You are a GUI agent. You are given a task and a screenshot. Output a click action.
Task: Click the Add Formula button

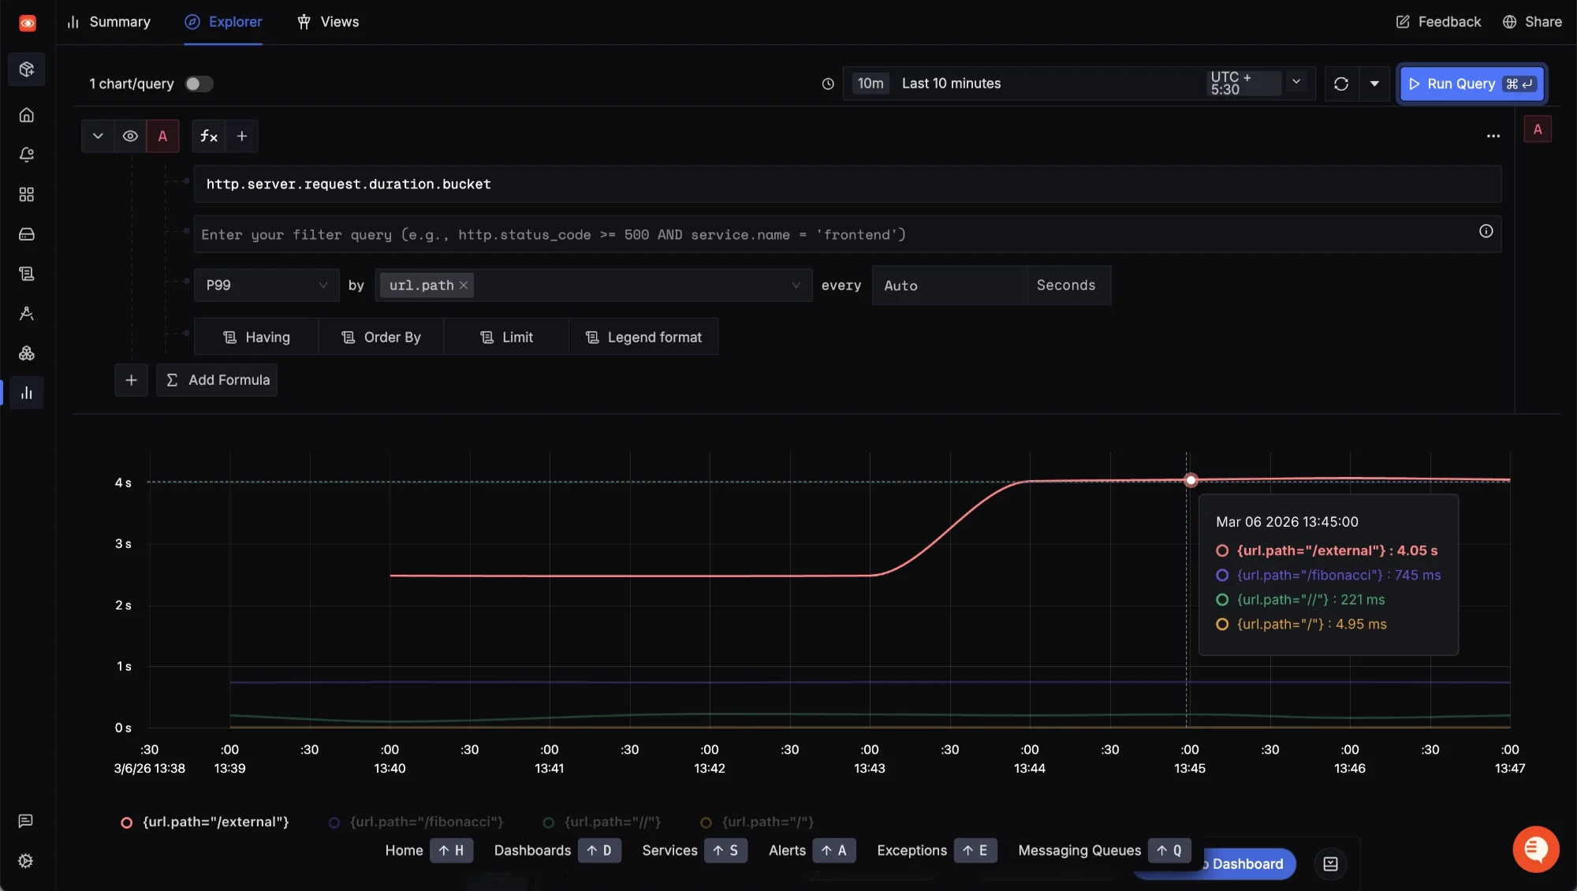click(217, 380)
